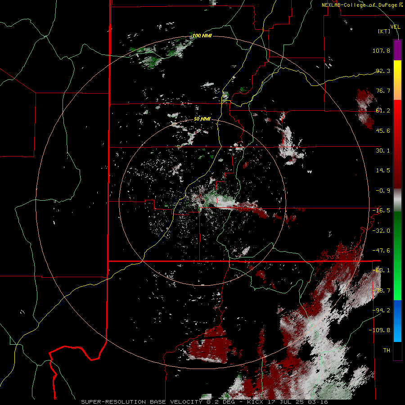
Task: Click the TH legend label
Action: tap(387, 351)
